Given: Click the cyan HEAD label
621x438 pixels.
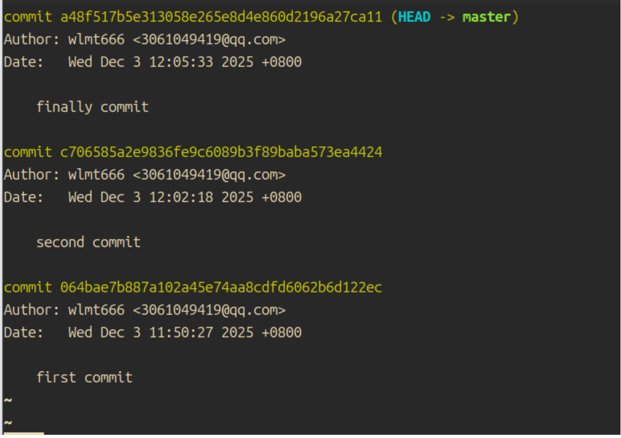Looking at the screenshot, I should pyautogui.click(x=414, y=17).
